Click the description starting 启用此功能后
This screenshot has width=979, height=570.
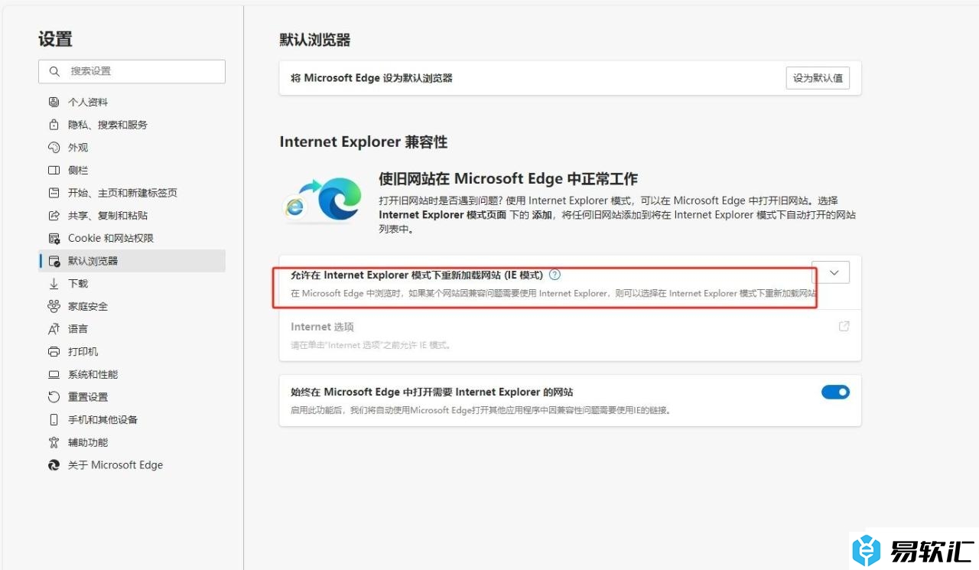click(x=481, y=410)
